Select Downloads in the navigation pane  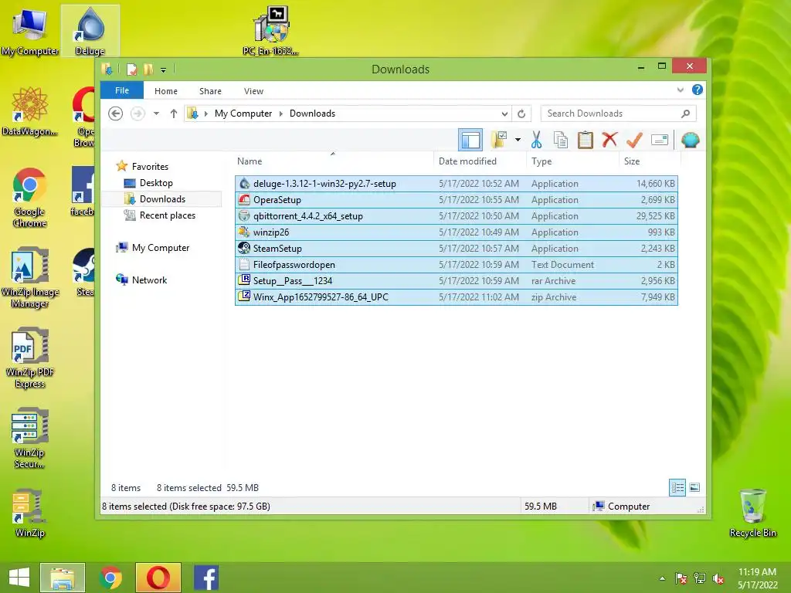(162, 199)
